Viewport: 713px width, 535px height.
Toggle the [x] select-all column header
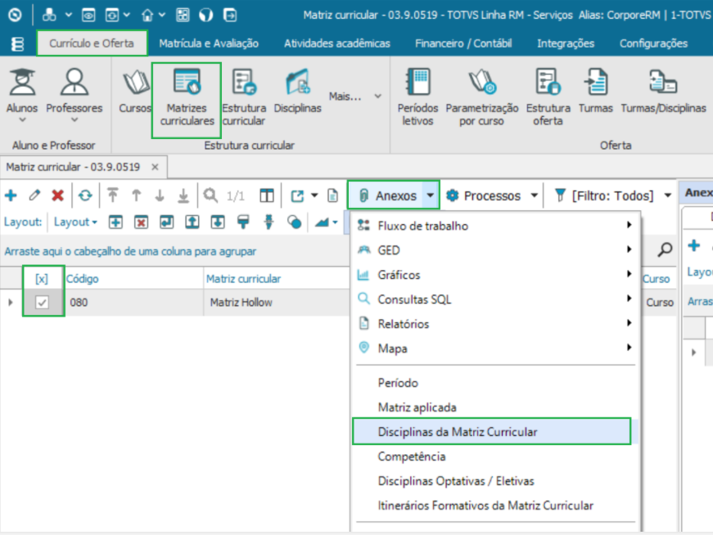pos(42,279)
